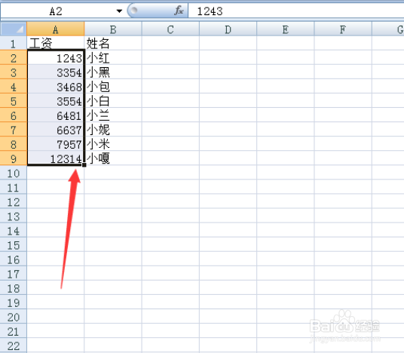
Task: Open the Name Box dropdown arrow
Action: coord(119,11)
